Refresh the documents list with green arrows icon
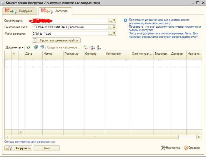Viewport: 206px width, 157px height. 28,47
